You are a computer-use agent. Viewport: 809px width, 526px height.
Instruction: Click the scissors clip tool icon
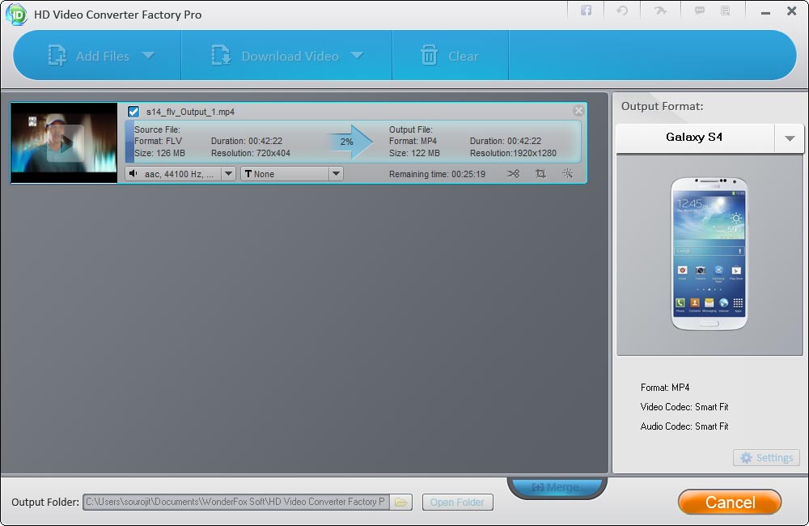pyautogui.click(x=513, y=173)
